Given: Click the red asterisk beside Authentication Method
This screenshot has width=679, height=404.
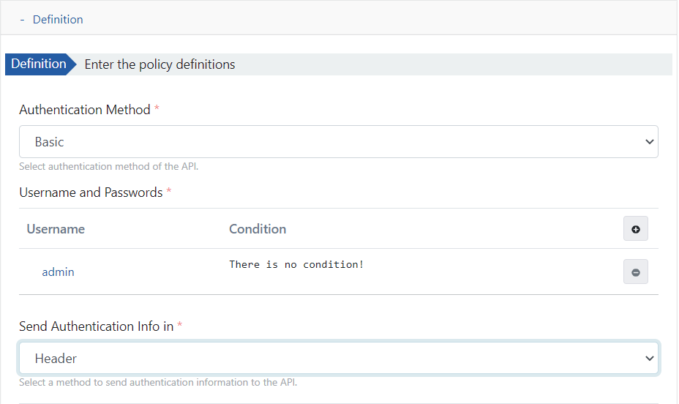Looking at the screenshot, I should (157, 110).
